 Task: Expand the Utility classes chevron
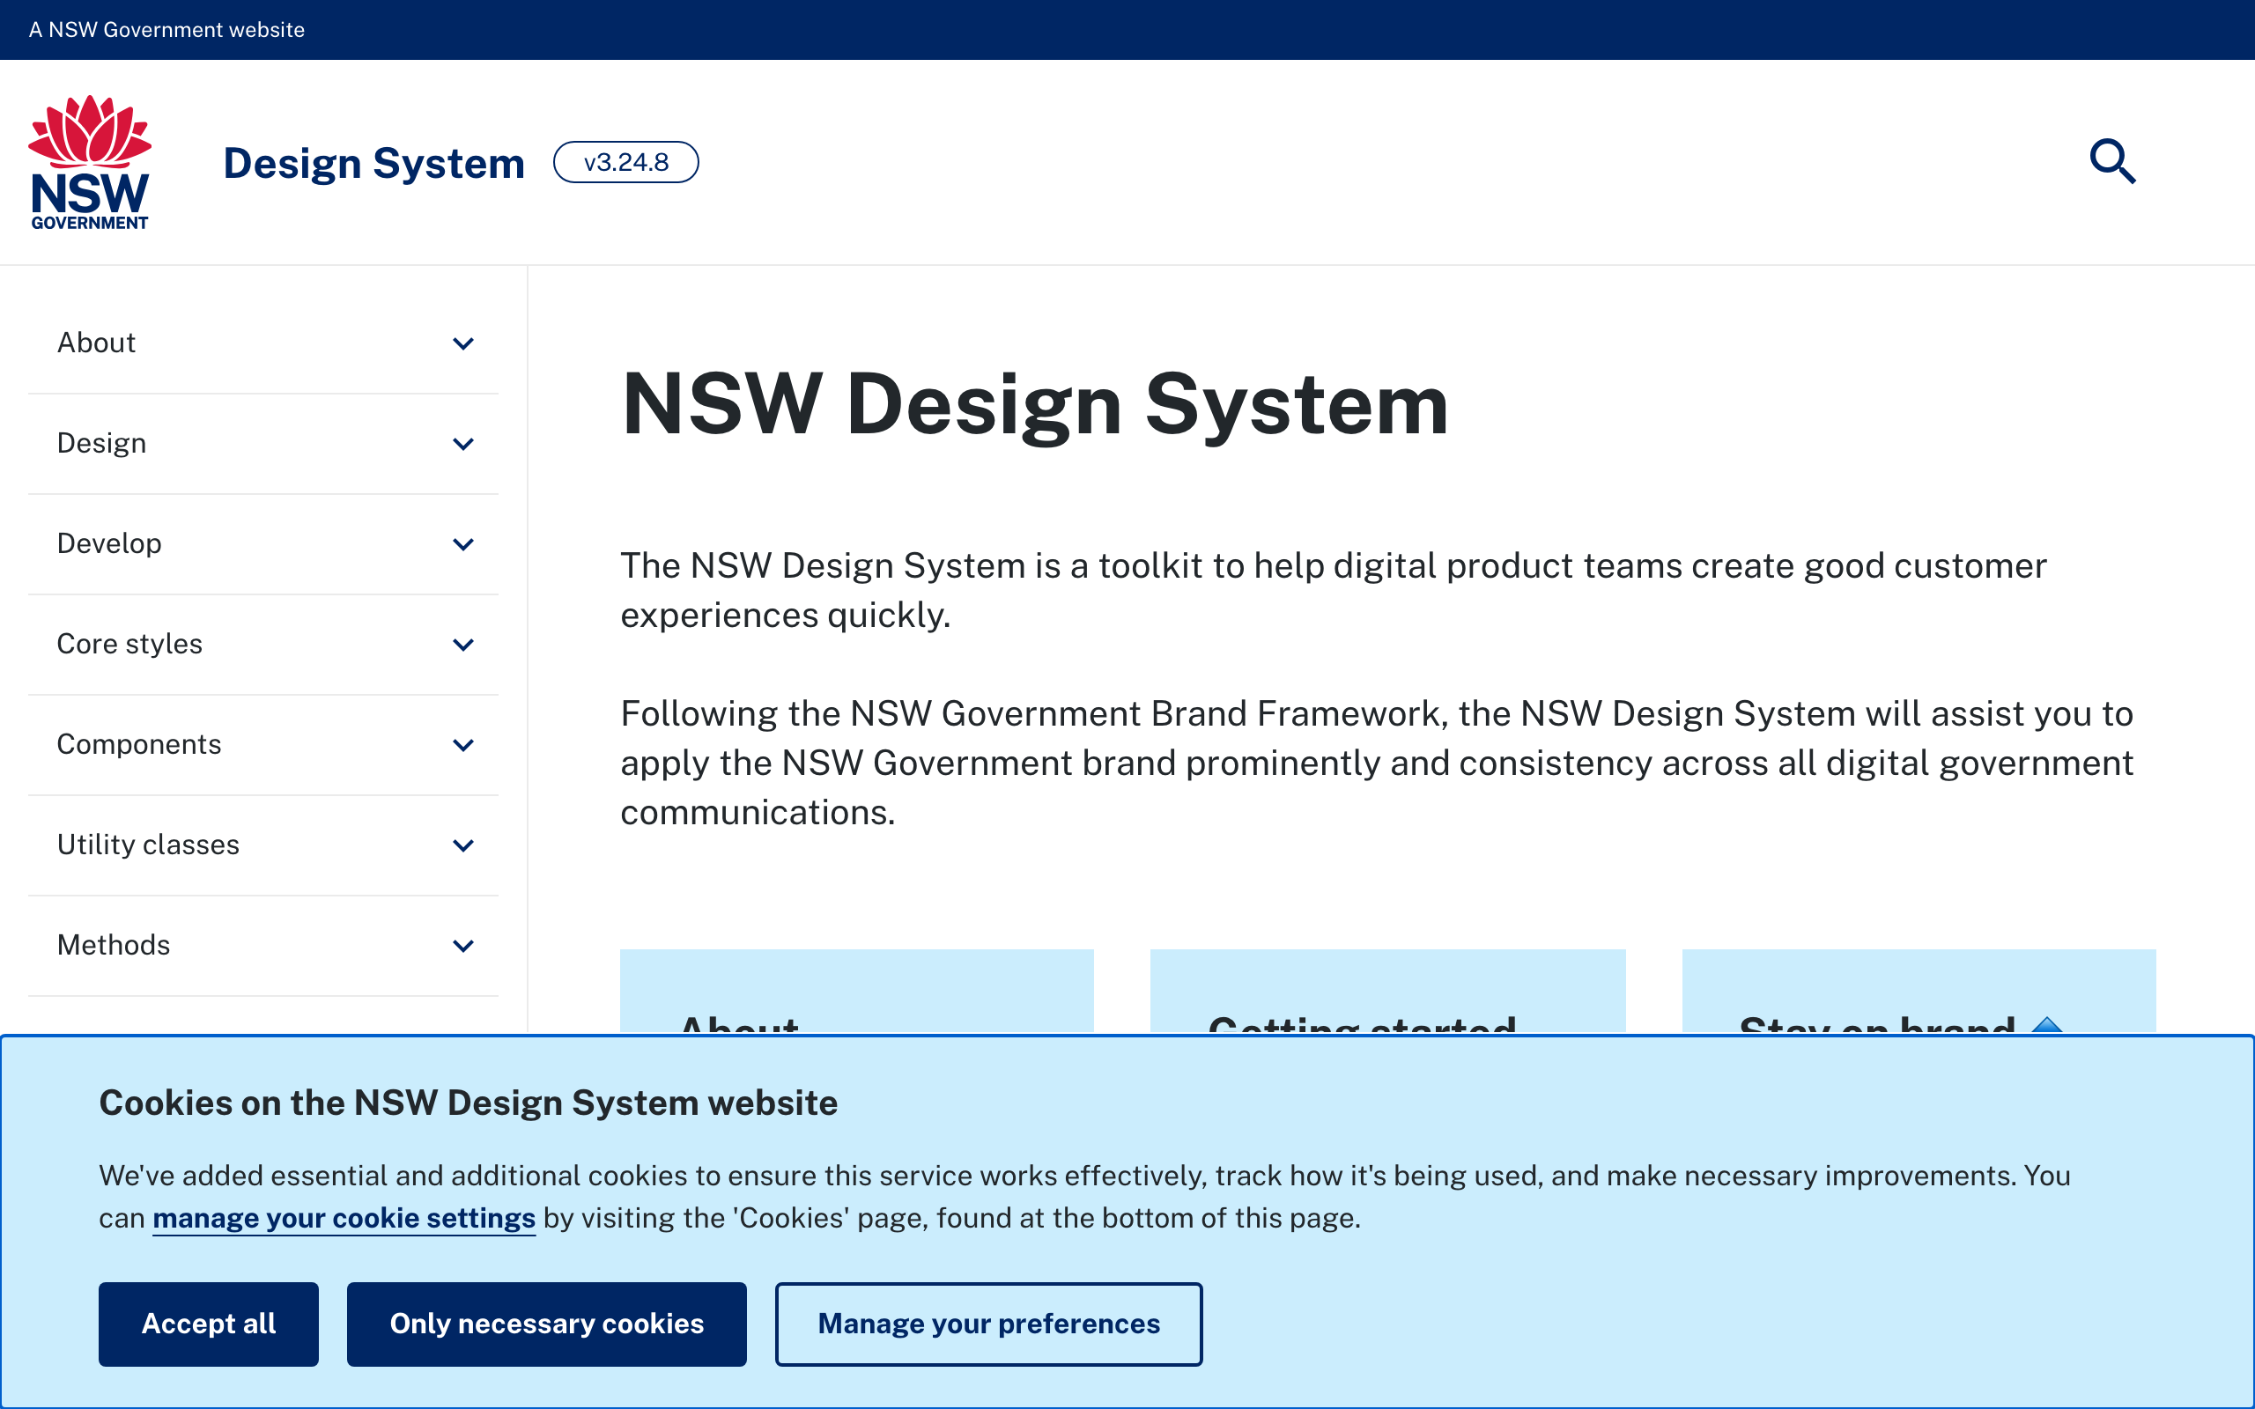click(x=463, y=845)
